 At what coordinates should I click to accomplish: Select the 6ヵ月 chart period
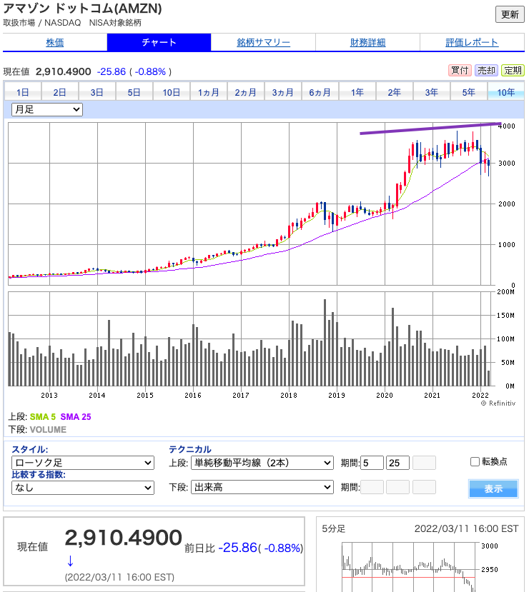pyautogui.click(x=320, y=92)
